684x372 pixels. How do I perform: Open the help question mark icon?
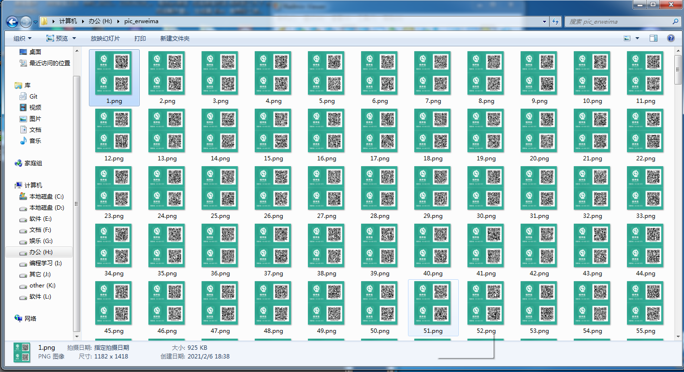[x=671, y=38]
